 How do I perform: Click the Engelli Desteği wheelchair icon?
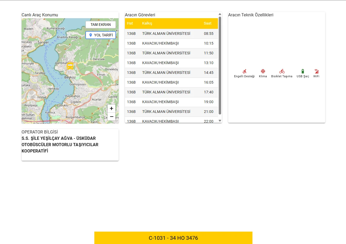coord(244,71)
